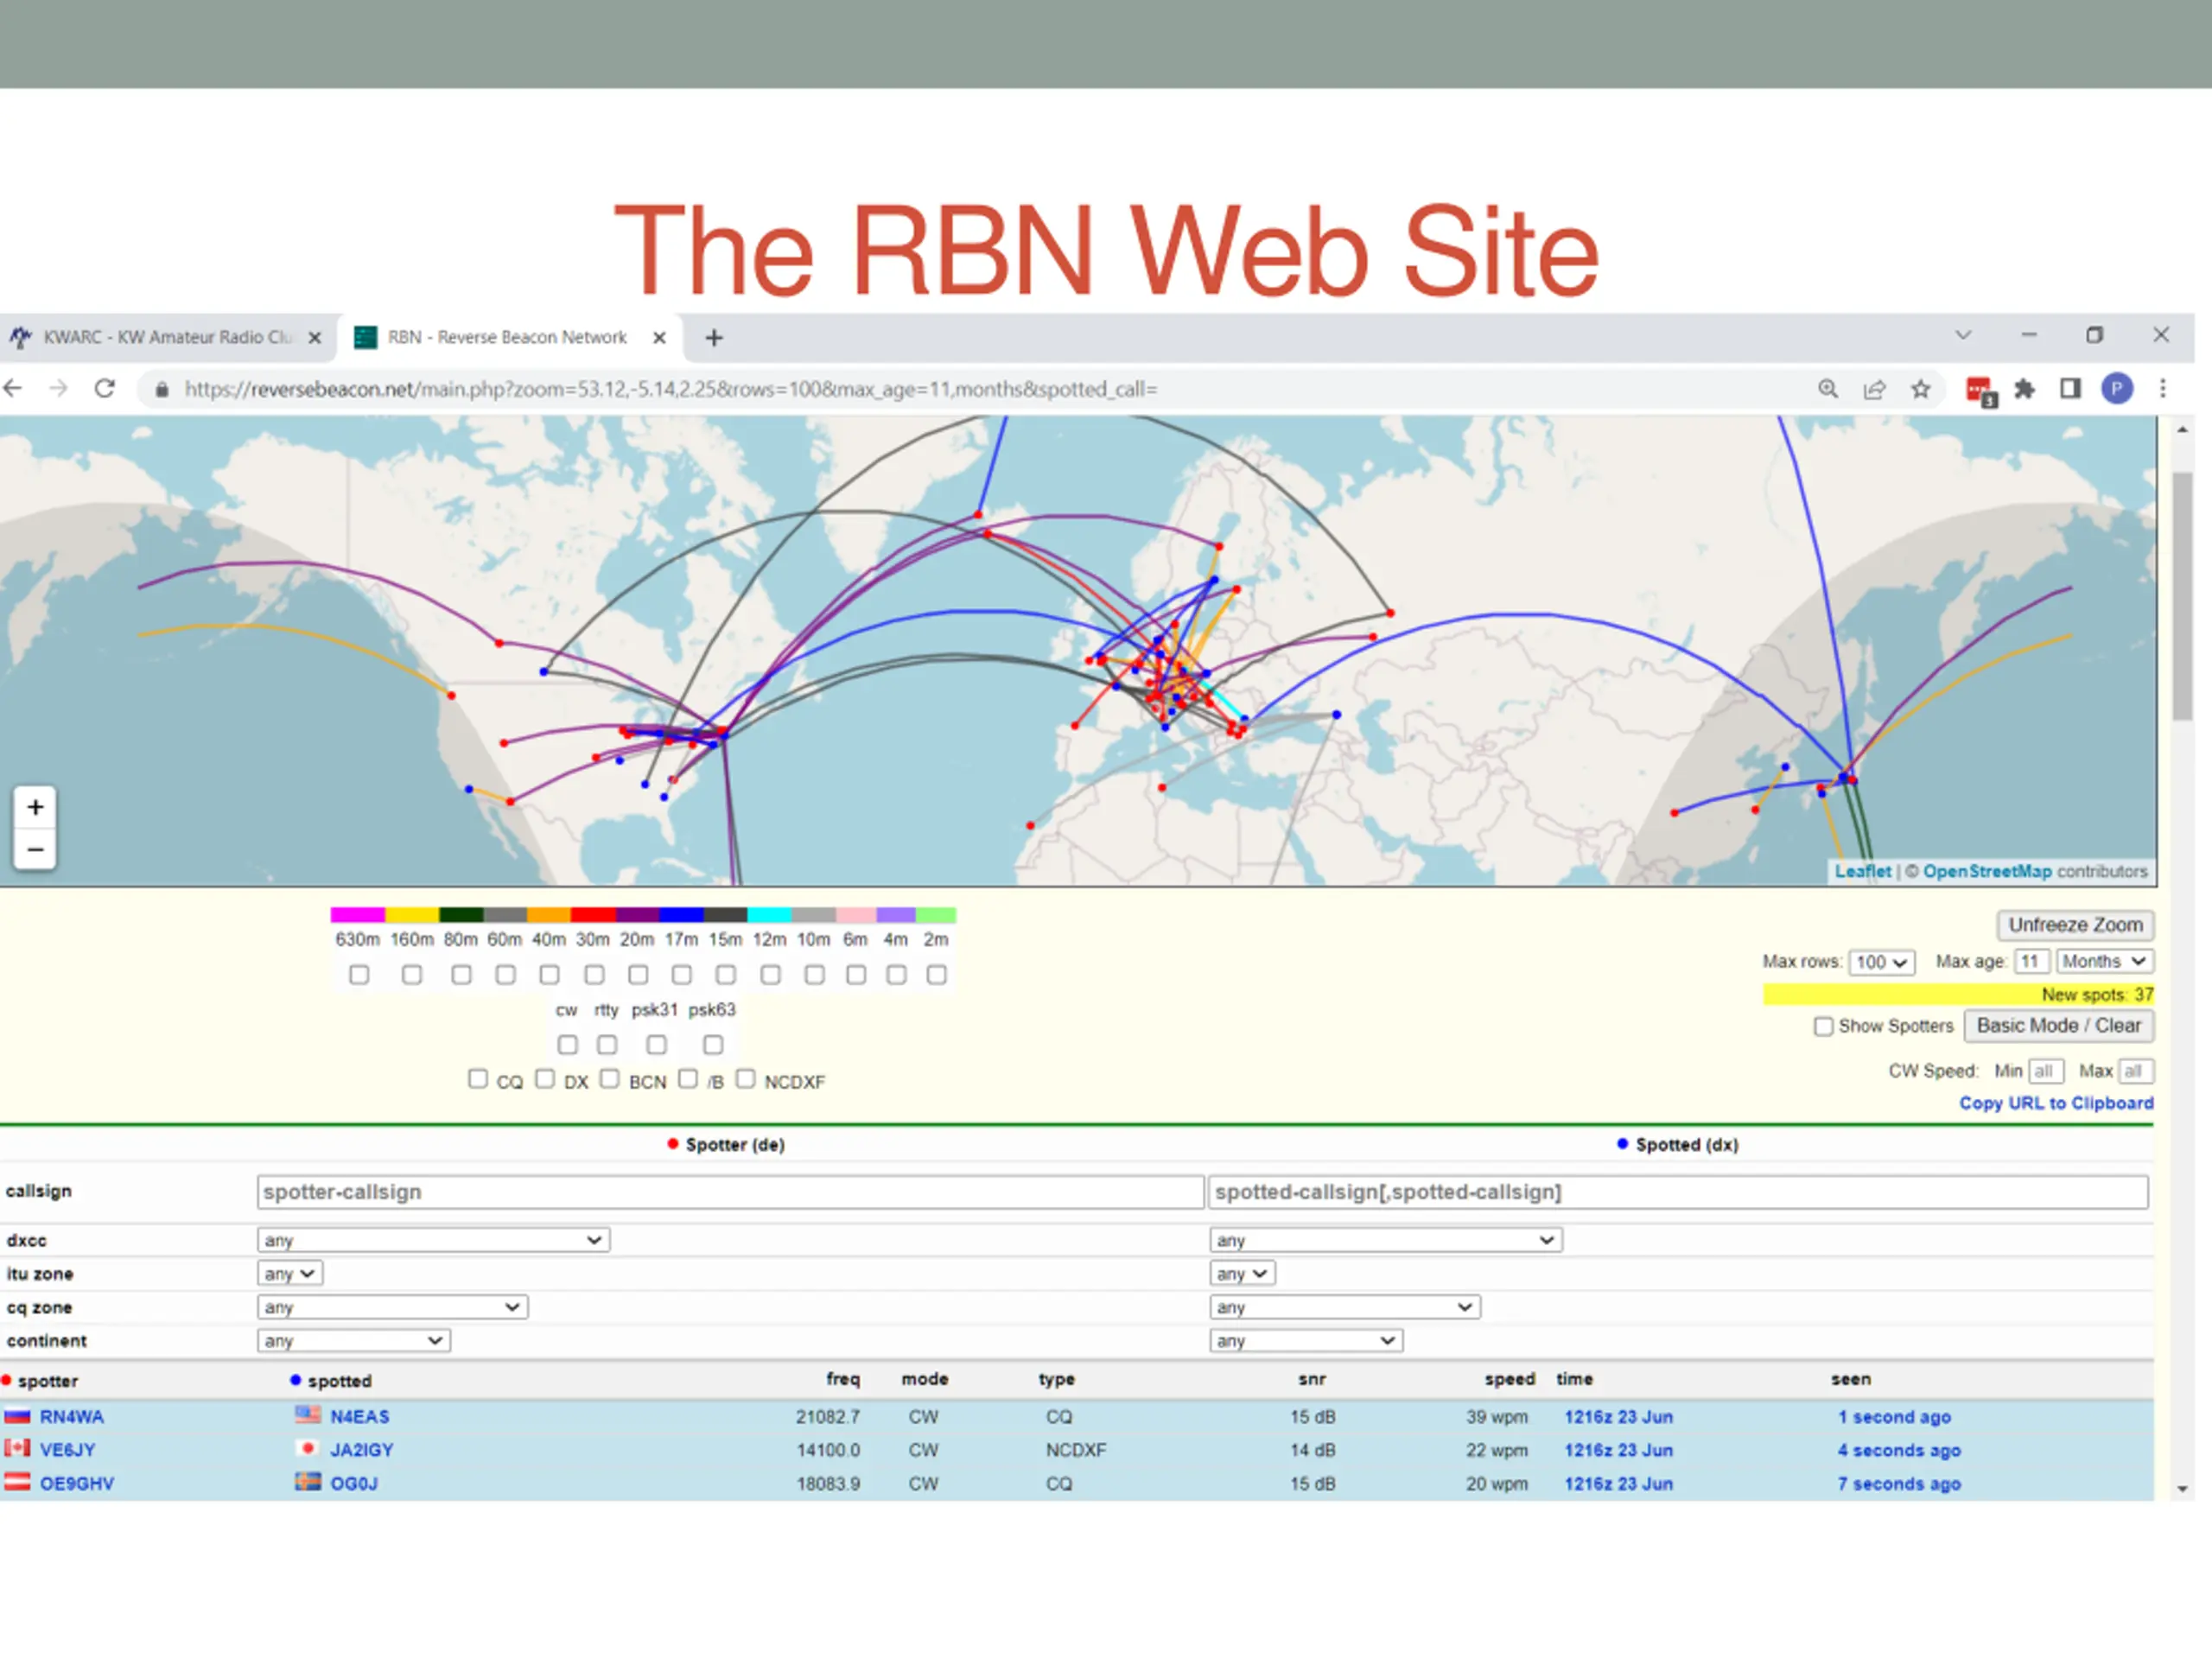This screenshot has height=1659, width=2212.
Task: Open the RN4WA spotter link
Action: 72,1417
